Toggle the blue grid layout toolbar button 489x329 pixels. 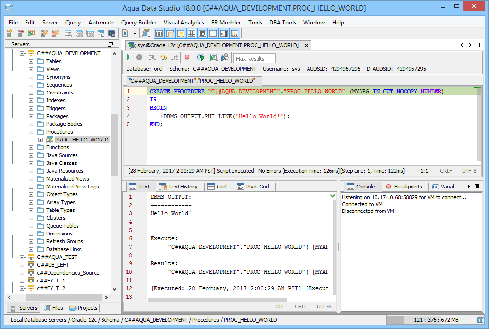pyautogui.click(x=191, y=33)
